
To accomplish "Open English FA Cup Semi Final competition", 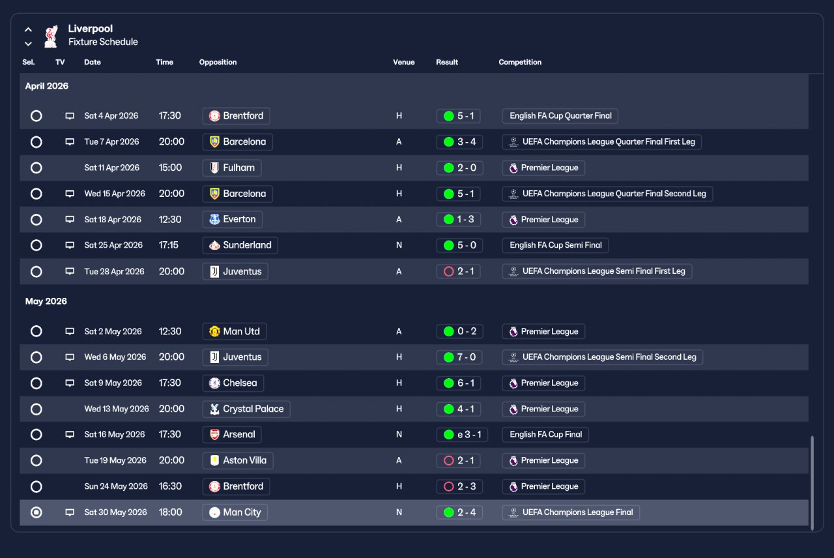I will pos(555,246).
